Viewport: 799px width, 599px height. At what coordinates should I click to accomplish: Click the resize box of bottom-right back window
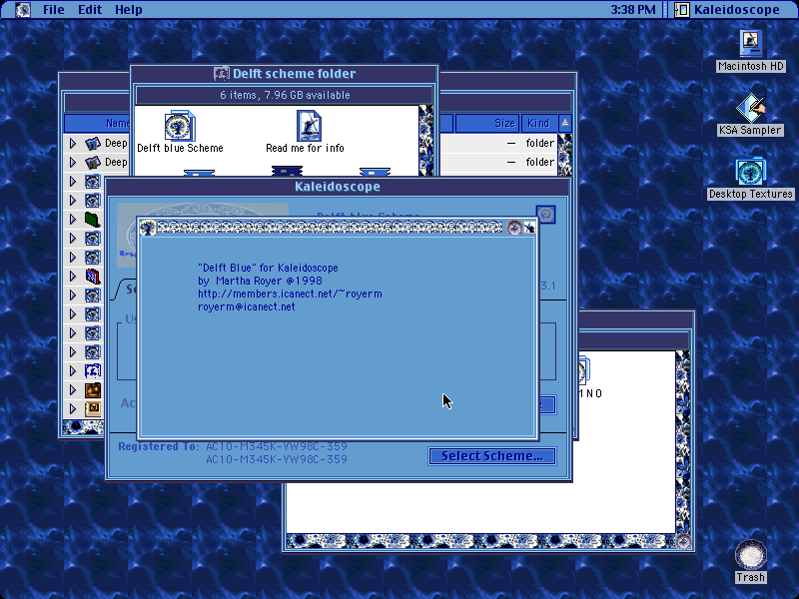(x=683, y=541)
